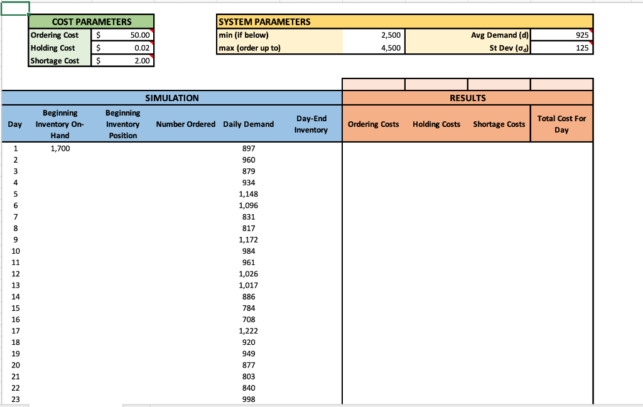The width and height of the screenshot is (643, 407).
Task: Click the Daily Demand value 1,222 for Day 17
Action: click(248, 331)
